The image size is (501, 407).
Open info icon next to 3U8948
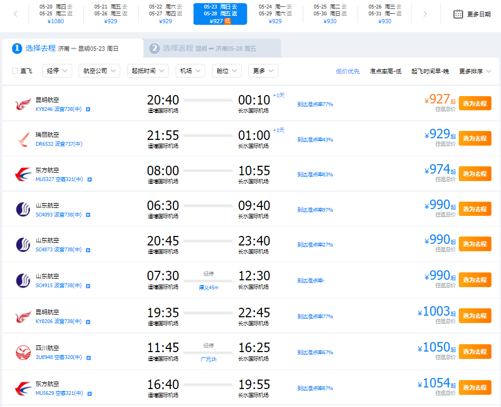tap(89, 358)
